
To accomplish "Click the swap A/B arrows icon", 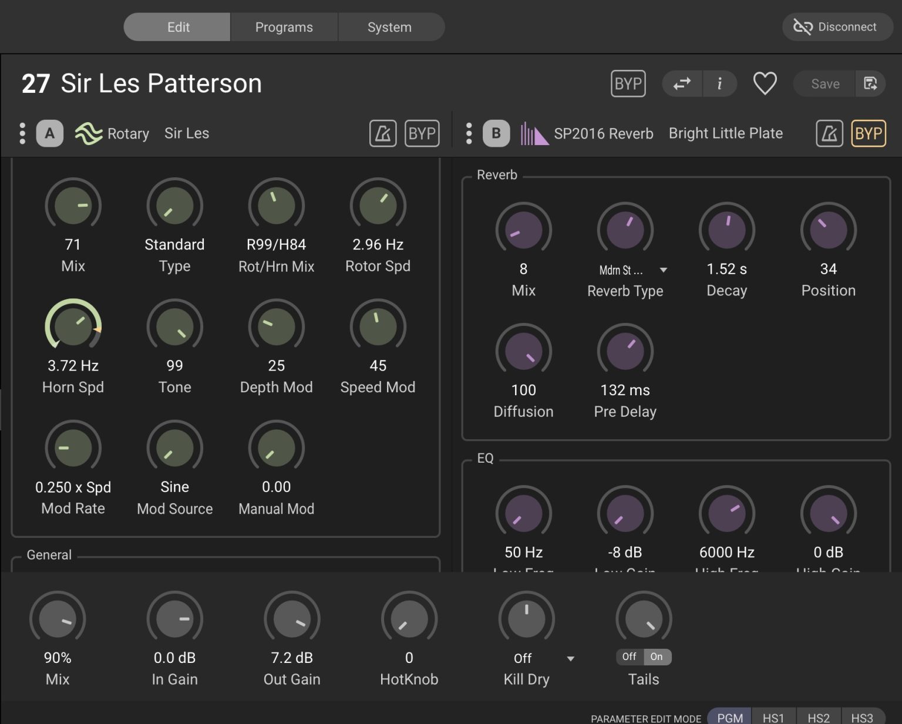I will [x=682, y=84].
